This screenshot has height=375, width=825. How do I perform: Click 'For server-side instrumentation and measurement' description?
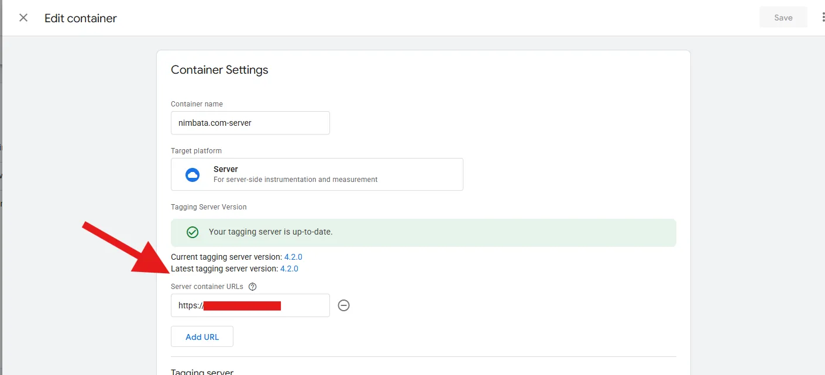295,180
